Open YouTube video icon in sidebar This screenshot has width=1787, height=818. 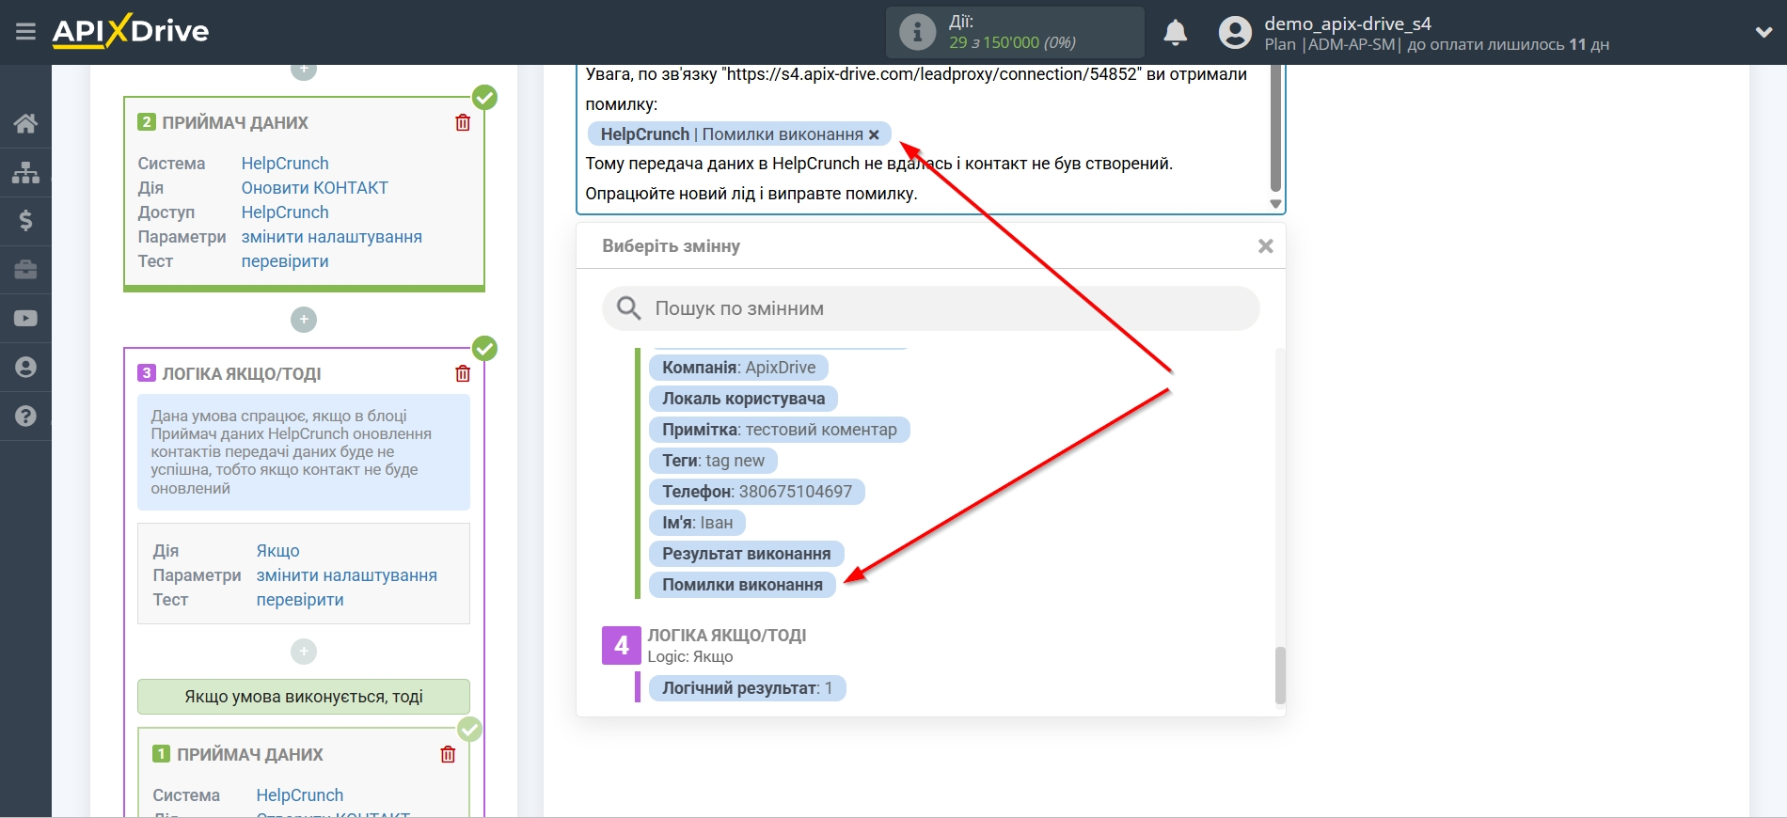tap(25, 319)
